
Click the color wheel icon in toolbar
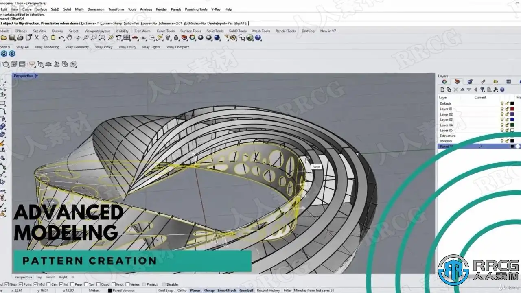coord(192,37)
